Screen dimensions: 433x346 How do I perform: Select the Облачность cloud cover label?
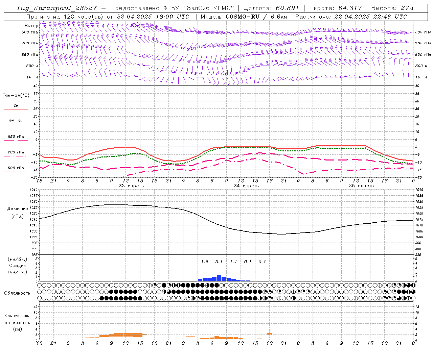pos(17,293)
